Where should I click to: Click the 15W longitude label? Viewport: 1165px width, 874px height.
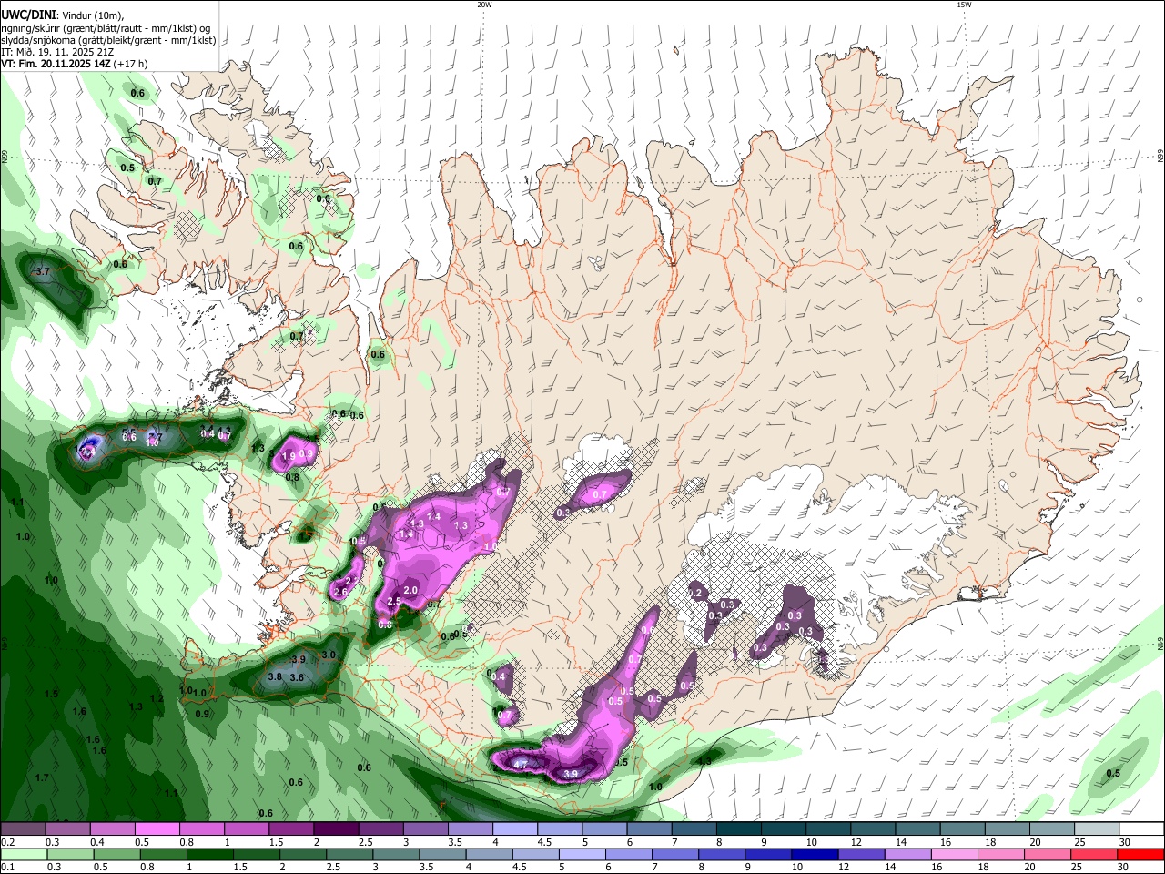[x=964, y=5]
